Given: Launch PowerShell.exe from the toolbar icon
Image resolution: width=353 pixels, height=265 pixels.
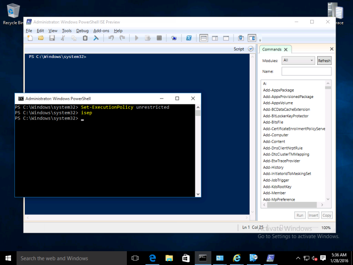Looking at the screenshot, I should 189,38.
